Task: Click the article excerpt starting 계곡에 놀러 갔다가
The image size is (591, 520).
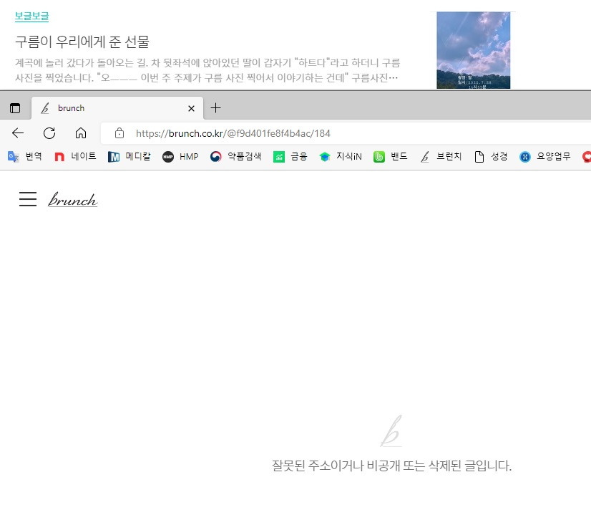Action: pos(207,70)
